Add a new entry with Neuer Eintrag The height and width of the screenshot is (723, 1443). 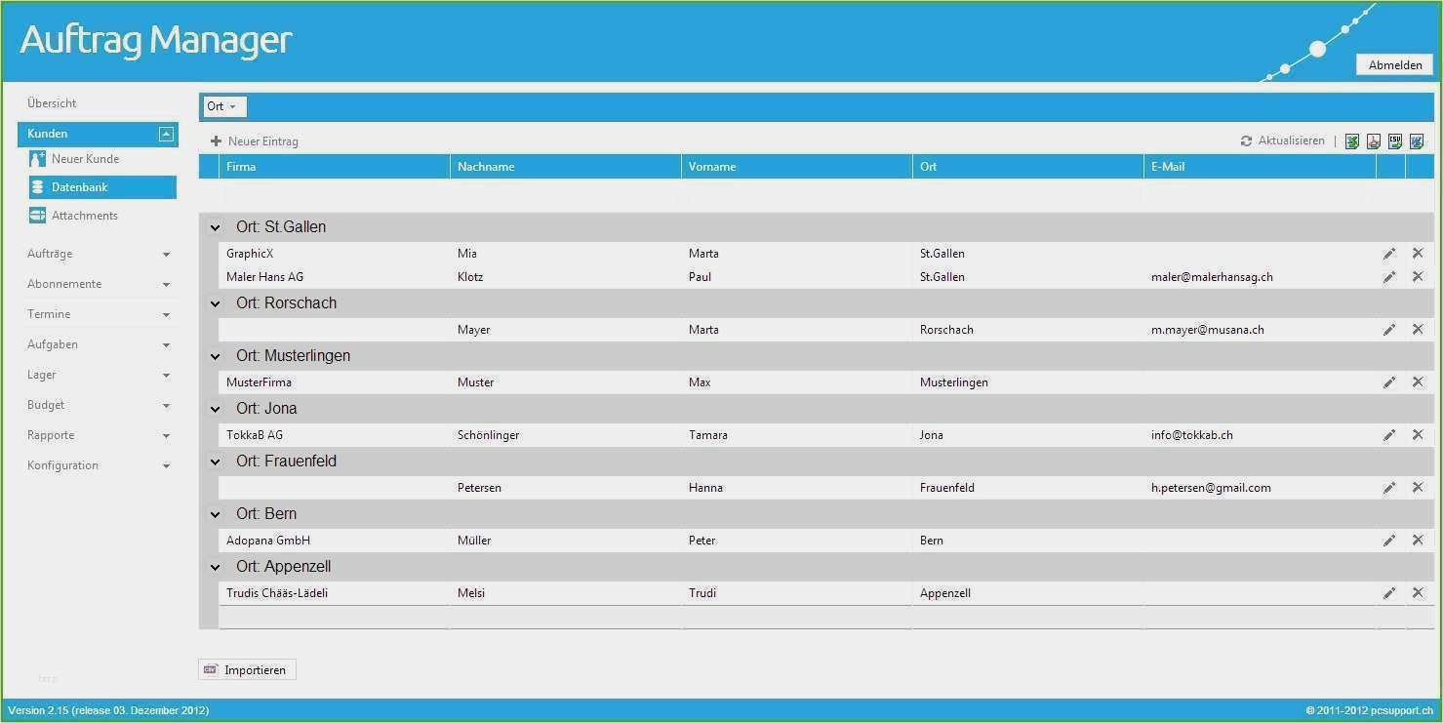255,141
